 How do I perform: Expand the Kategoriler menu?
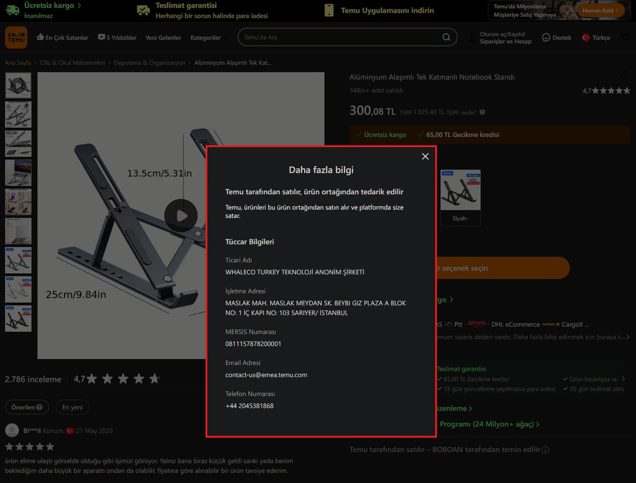click(209, 38)
